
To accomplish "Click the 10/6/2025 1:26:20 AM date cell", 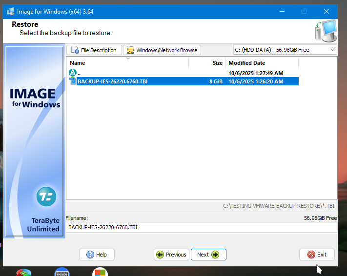I will 256,81.
